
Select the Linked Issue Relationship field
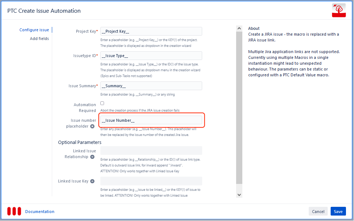pos(151,151)
